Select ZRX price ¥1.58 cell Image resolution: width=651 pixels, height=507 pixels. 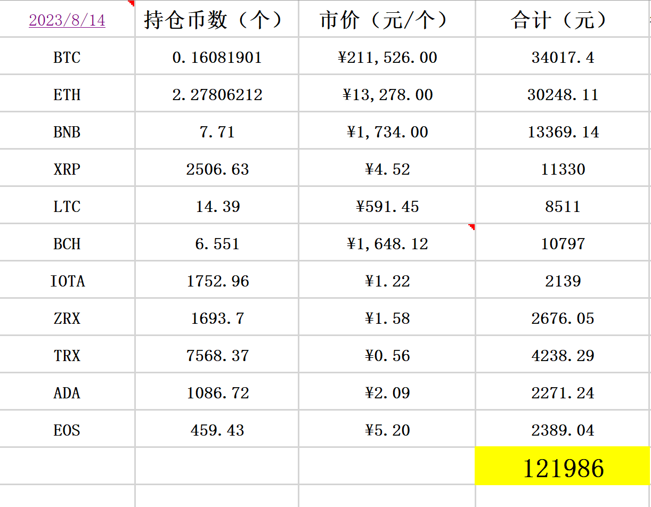[x=387, y=317]
